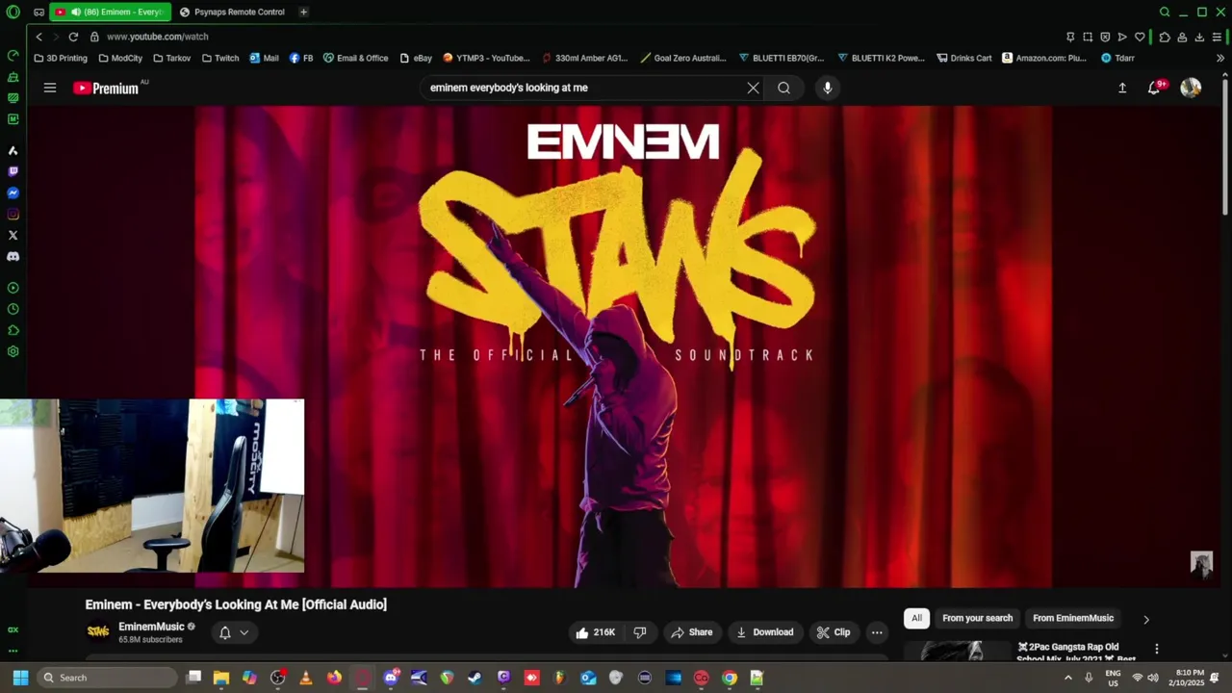Run the YouTube search with magnifier button
Screen dimensions: 1232x693
click(x=784, y=88)
